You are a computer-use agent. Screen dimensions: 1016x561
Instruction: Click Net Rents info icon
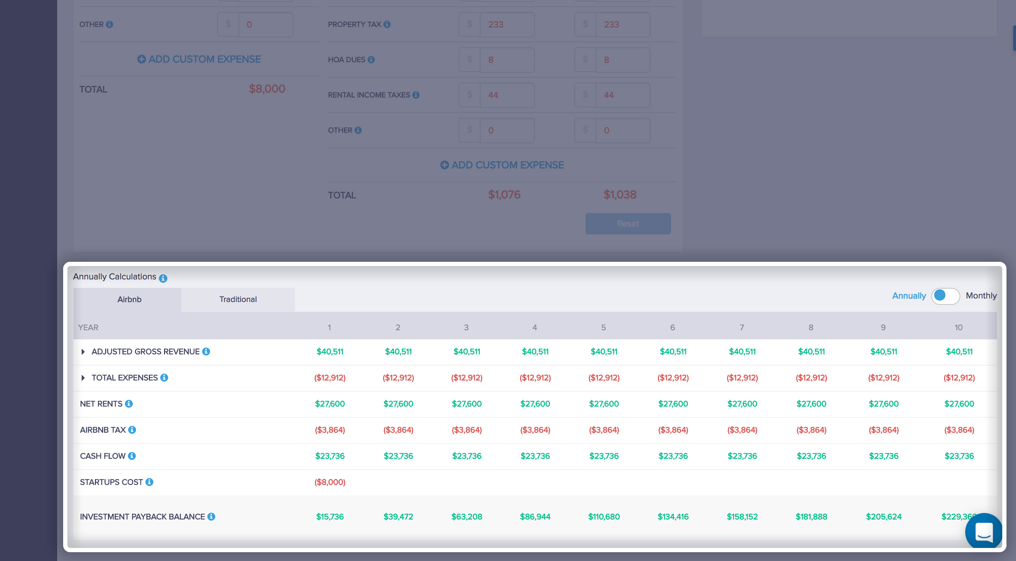click(x=128, y=404)
